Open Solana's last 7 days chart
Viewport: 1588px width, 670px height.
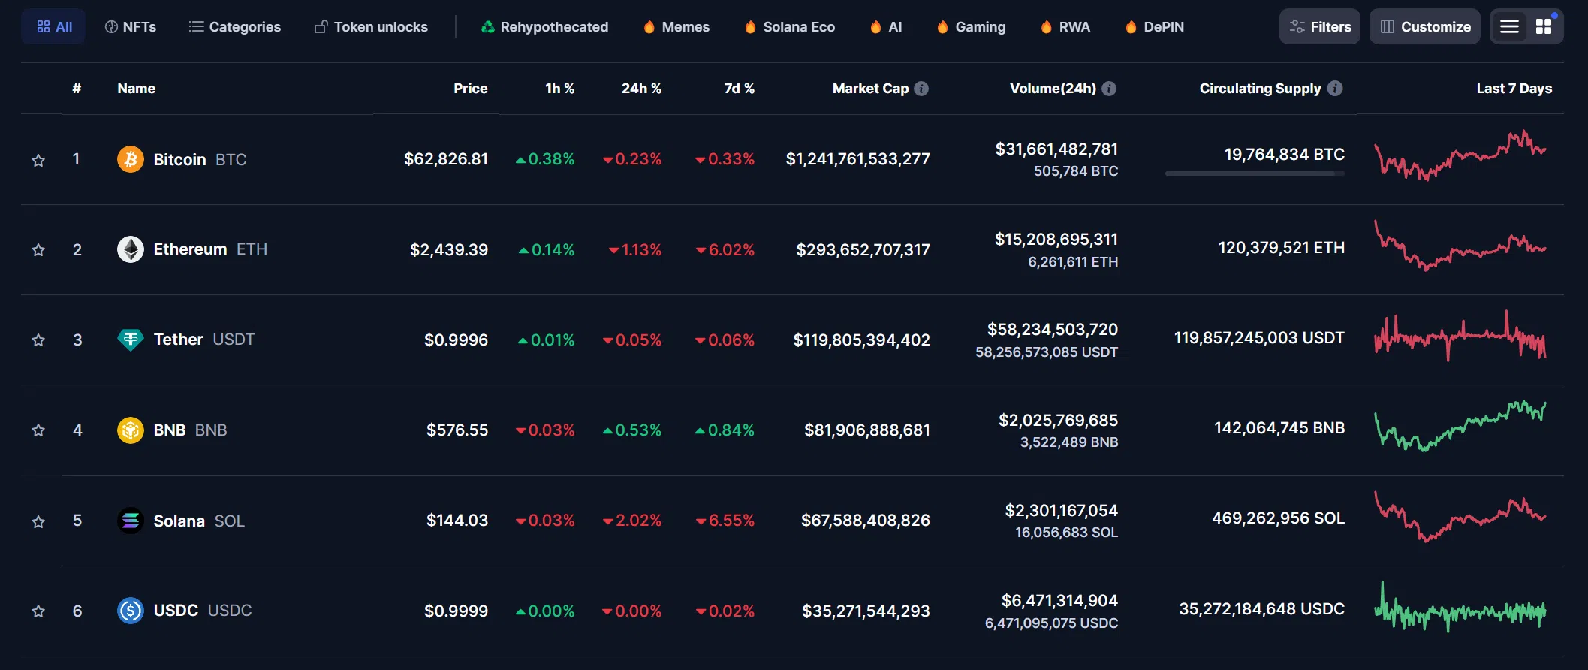coord(1460,516)
